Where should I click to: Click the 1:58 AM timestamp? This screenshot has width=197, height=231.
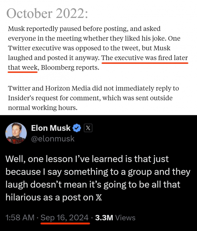click(x=20, y=218)
